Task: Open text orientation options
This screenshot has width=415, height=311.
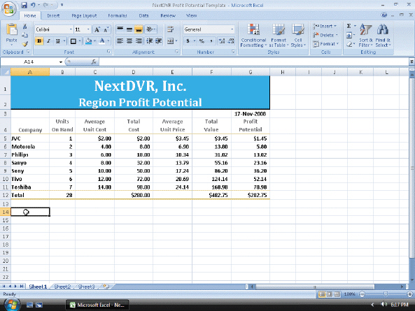Action: pos(151,29)
